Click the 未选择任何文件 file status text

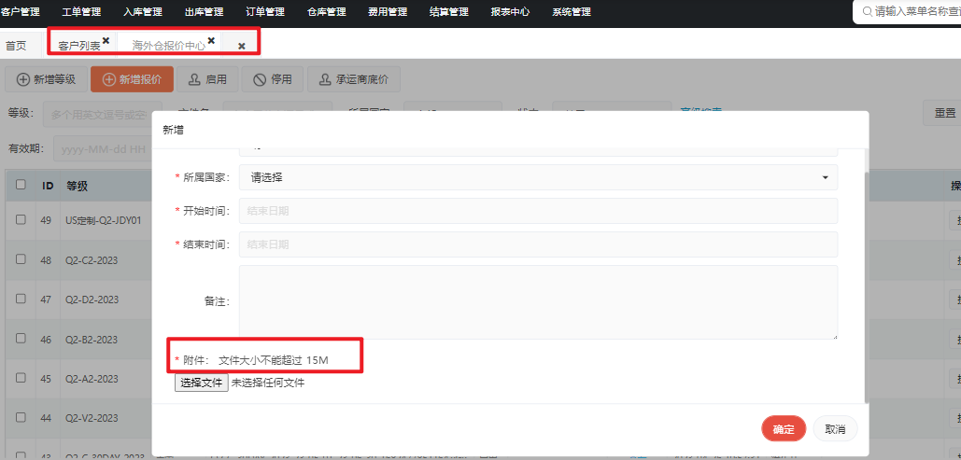[x=268, y=383]
